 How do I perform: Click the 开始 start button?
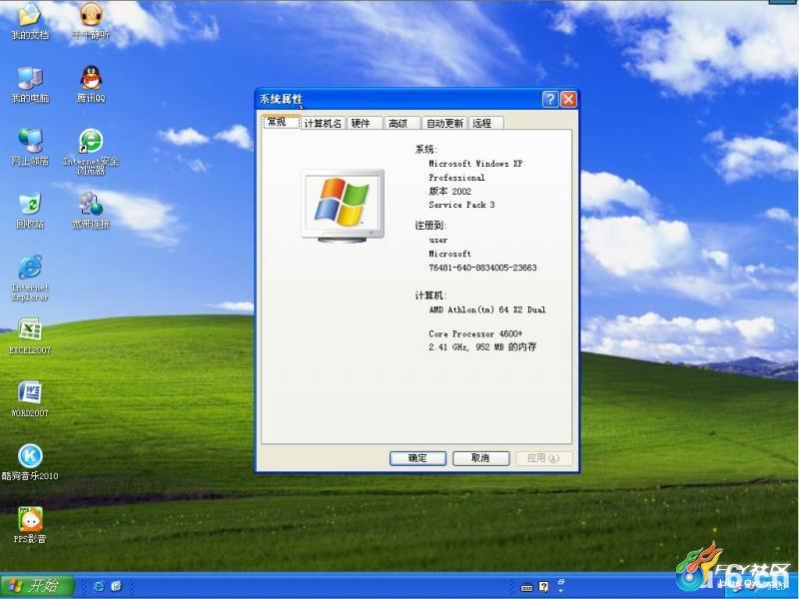tap(37, 586)
